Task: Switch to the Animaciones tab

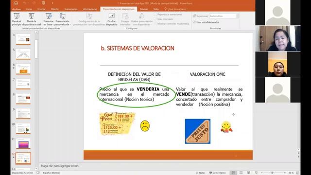Action: [90, 9]
